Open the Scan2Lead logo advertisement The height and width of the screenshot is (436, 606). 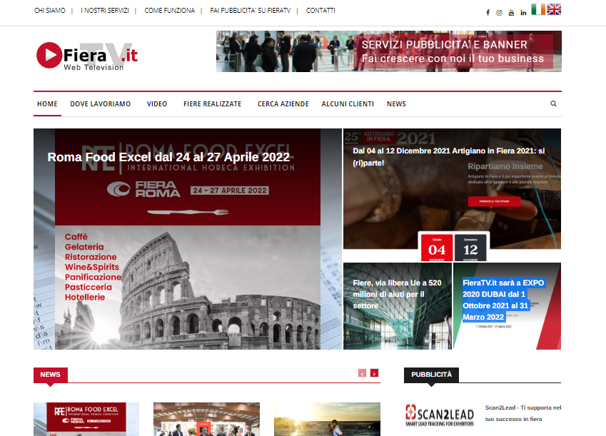point(440,415)
